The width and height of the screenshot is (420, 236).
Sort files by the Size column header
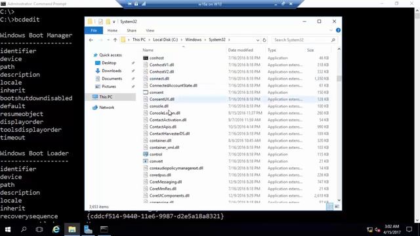[x=310, y=50]
